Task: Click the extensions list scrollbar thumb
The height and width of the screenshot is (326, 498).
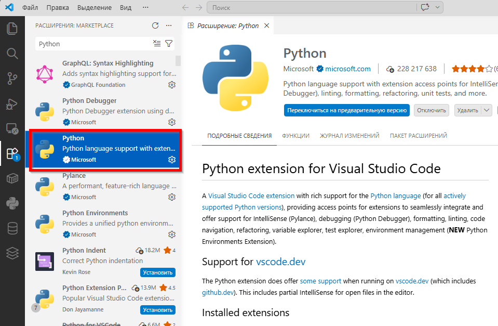Action: click(178, 60)
